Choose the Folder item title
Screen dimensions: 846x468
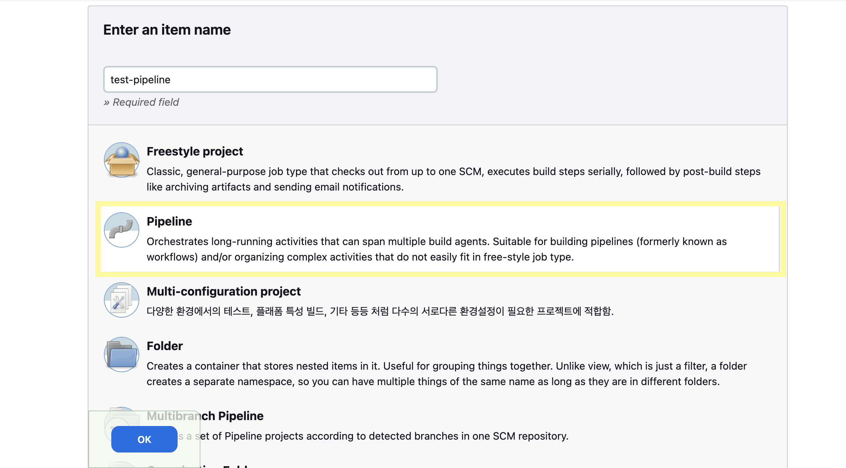point(165,346)
